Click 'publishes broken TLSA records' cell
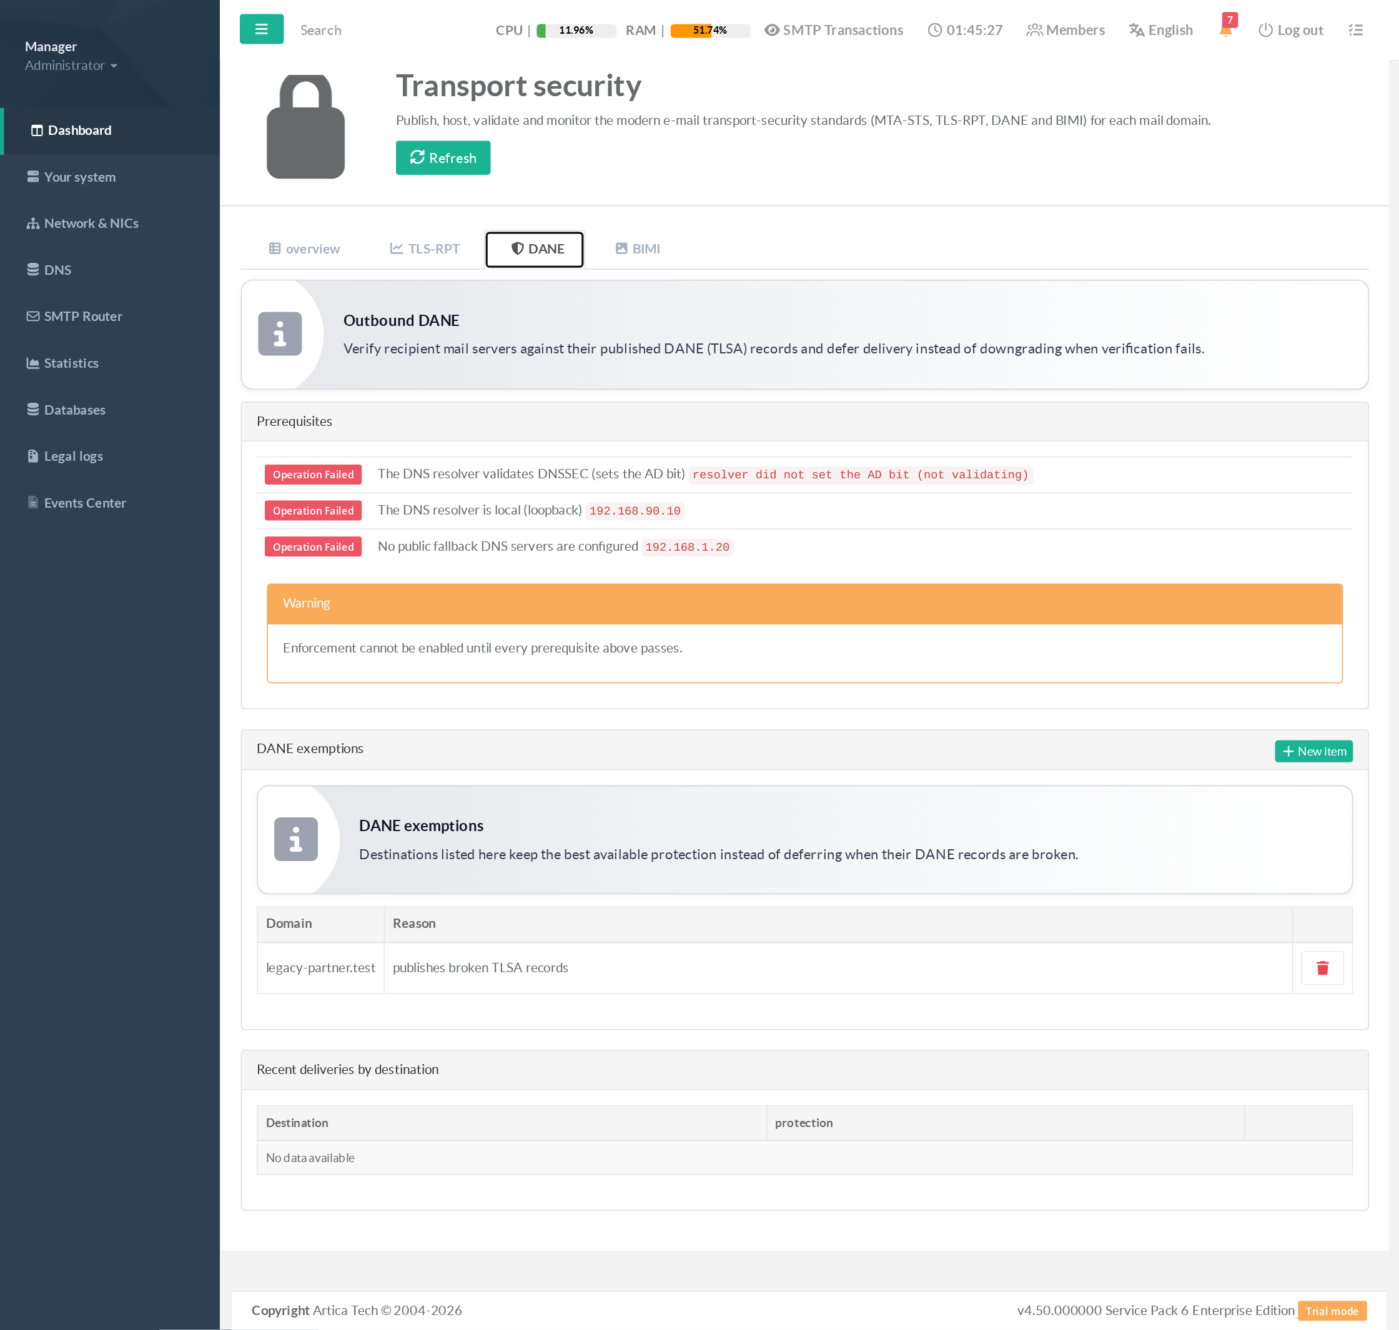Viewport: 1399px width, 1330px height. point(838,968)
